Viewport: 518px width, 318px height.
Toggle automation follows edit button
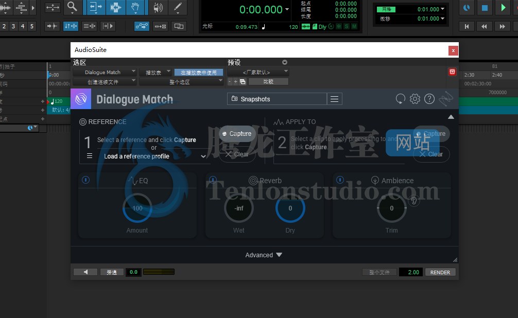(142, 26)
